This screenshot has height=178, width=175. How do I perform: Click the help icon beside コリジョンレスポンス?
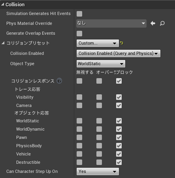click(x=59, y=81)
